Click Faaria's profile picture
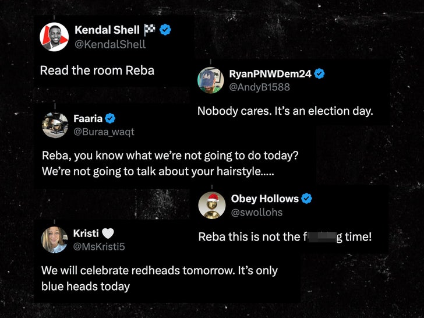Screen dimensions: 424x318 click(55, 125)
